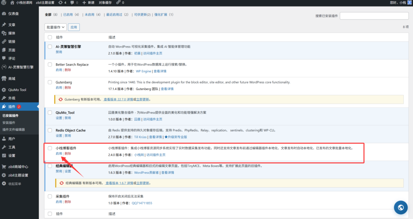Open comments bubble in admin bar

[74, 3]
